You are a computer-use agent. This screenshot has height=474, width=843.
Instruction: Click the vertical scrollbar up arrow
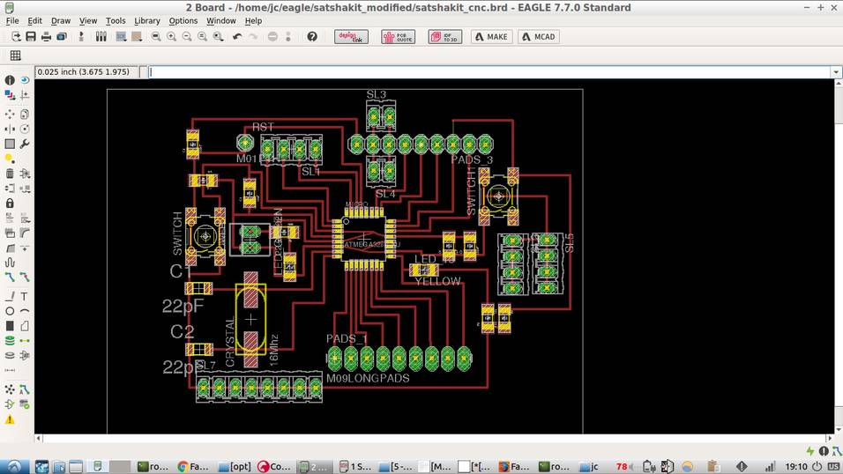pos(839,84)
